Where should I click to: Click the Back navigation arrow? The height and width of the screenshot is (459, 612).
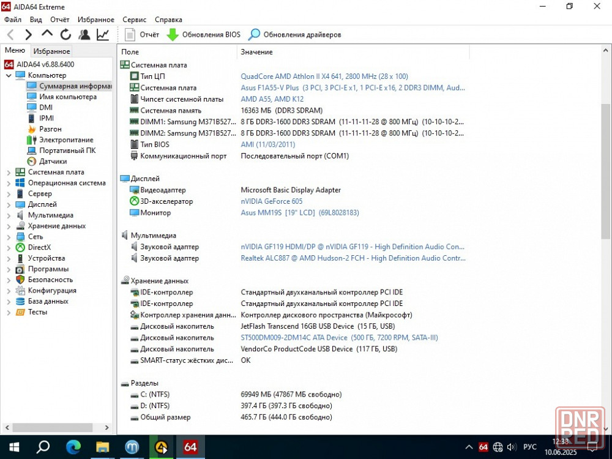10,35
